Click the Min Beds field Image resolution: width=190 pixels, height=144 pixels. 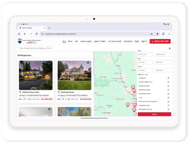point(145,62)
